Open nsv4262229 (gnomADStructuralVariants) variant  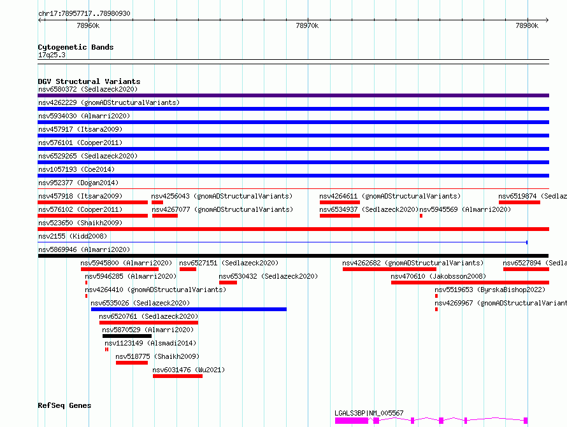109,102
